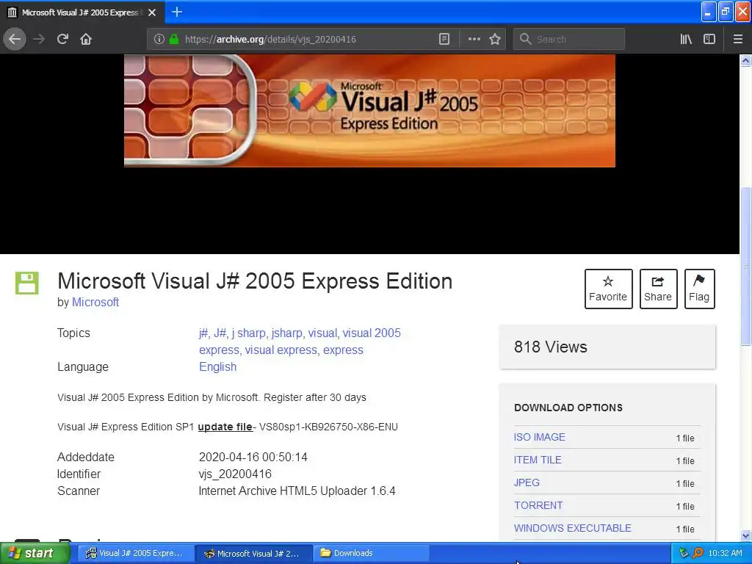The height and width of the screenshot is (564, 752).
Task: Click the page scrollbar up arrow
Action: pos(745,60)
